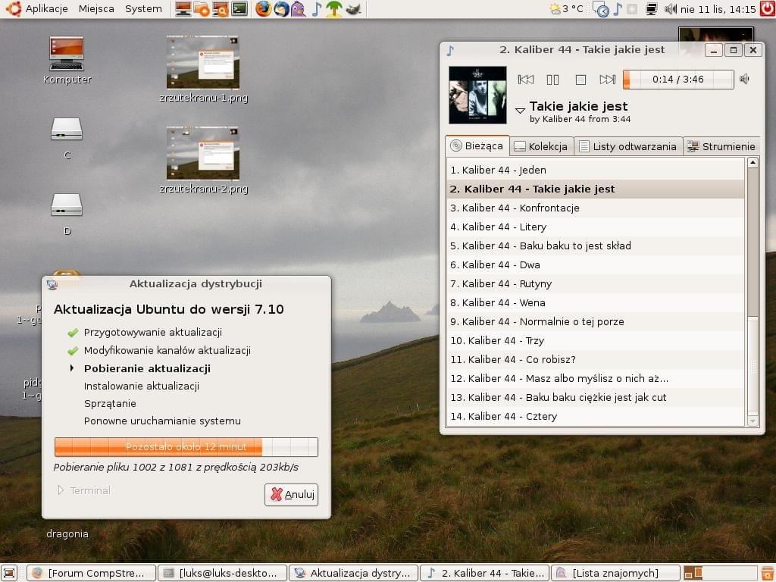
Task: Click the music note launcher beside Pidgin
Action: [316, 9]
